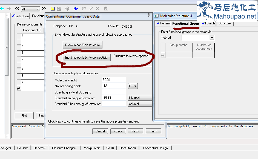Click the blue Next (N→) toolbar icon
Screen dimensions: 258x159
[76, 9]
